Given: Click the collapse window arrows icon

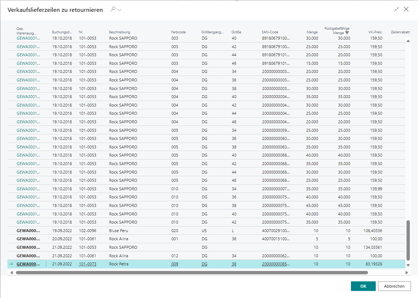Looking at the screenshot, I should pyautogui.click(x=397, y=10).
